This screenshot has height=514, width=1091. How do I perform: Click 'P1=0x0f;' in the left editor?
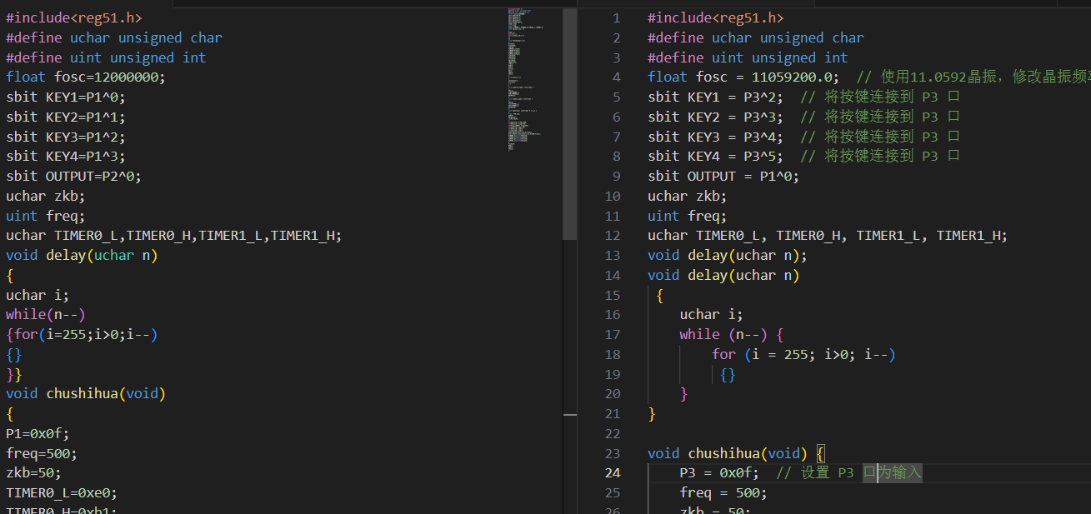tap(38, 433)
